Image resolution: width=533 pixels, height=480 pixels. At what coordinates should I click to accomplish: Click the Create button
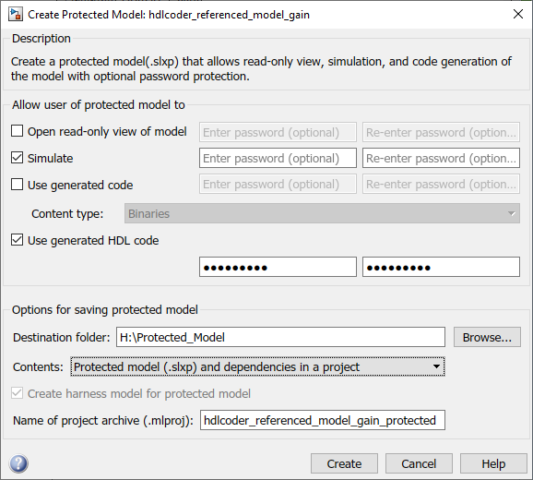[x=344, y=463]
